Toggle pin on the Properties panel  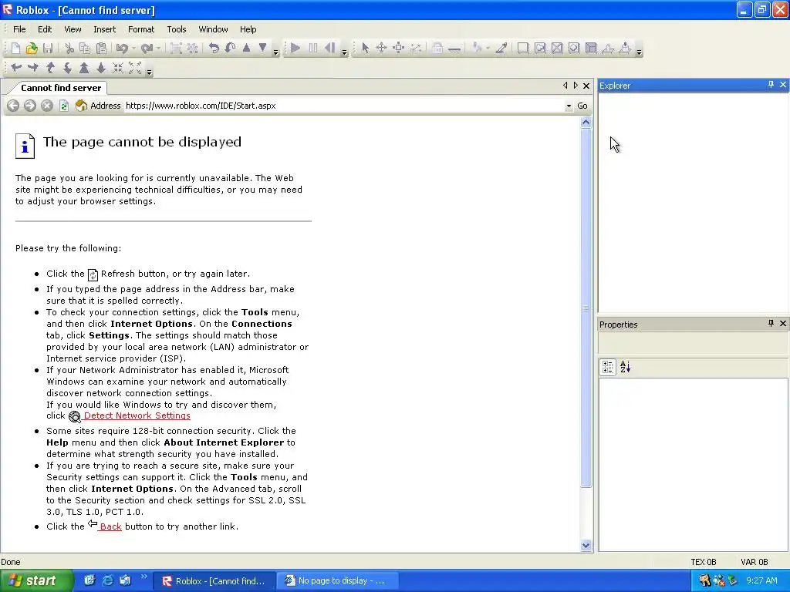coord(771,323)
